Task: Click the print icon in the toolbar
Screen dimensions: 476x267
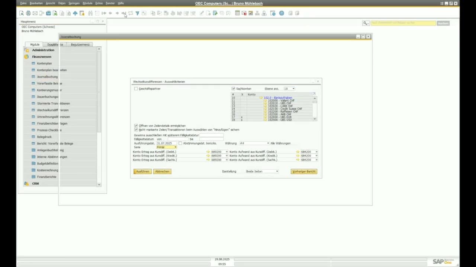Action: (28, 13)
